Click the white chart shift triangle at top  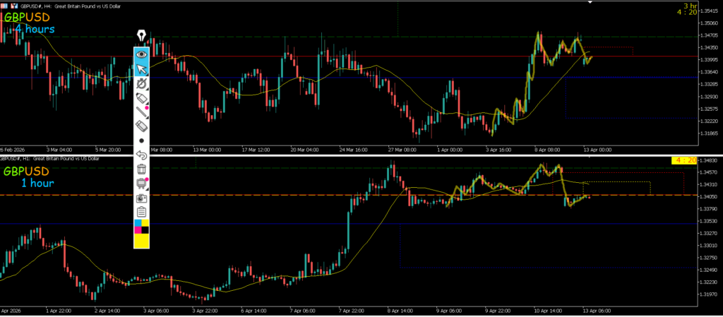590,2
